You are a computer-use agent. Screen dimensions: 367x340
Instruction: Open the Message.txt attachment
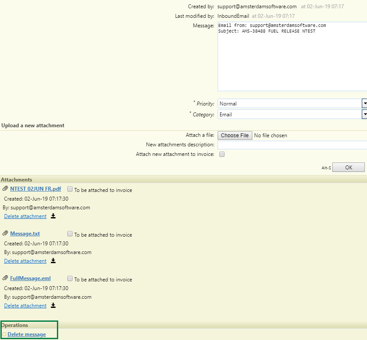click(25, 233)
